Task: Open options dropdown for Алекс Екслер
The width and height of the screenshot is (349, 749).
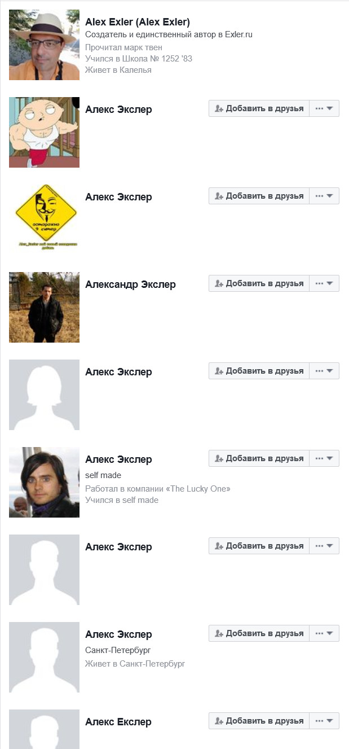Action: (324, 721)
